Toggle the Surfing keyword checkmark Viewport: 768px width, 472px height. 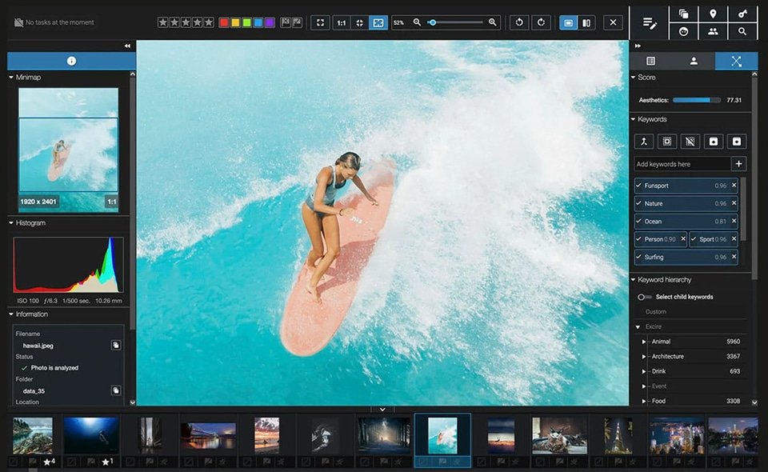coord(638,257)
